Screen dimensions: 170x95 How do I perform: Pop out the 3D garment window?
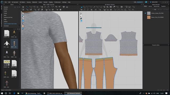77,4
